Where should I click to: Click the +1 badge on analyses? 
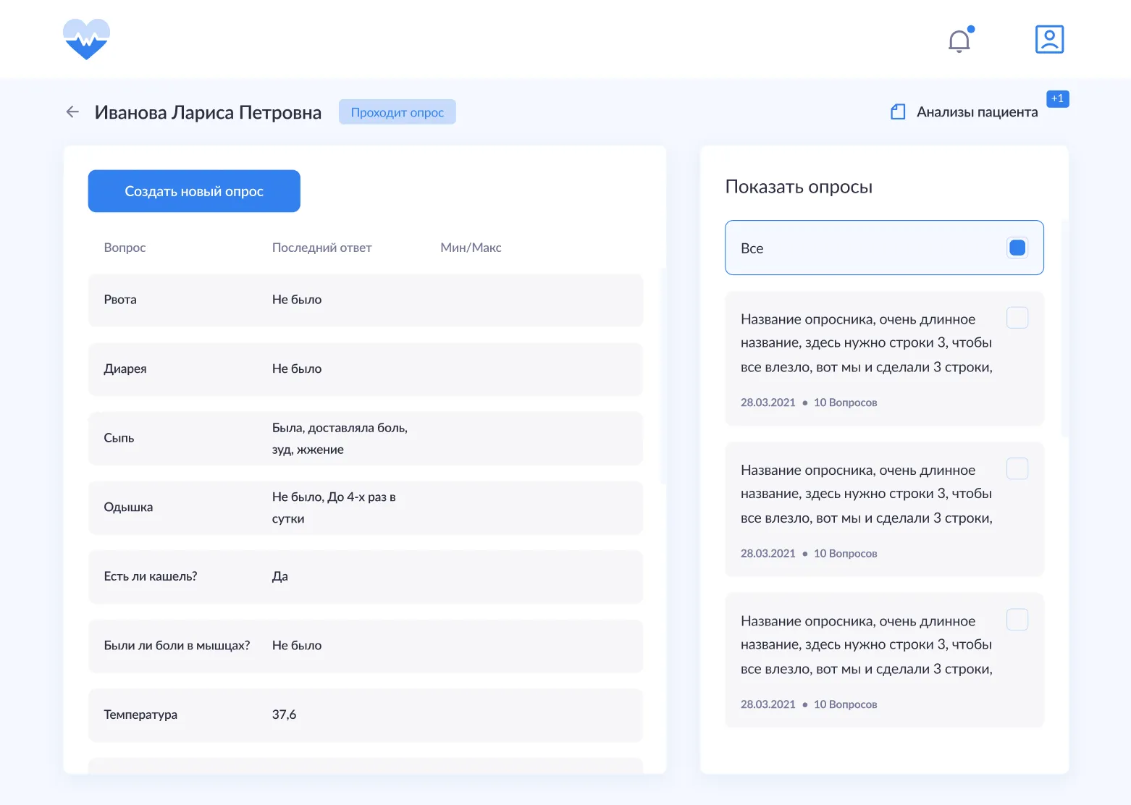pyautogui.click(x=1057, y=98)
